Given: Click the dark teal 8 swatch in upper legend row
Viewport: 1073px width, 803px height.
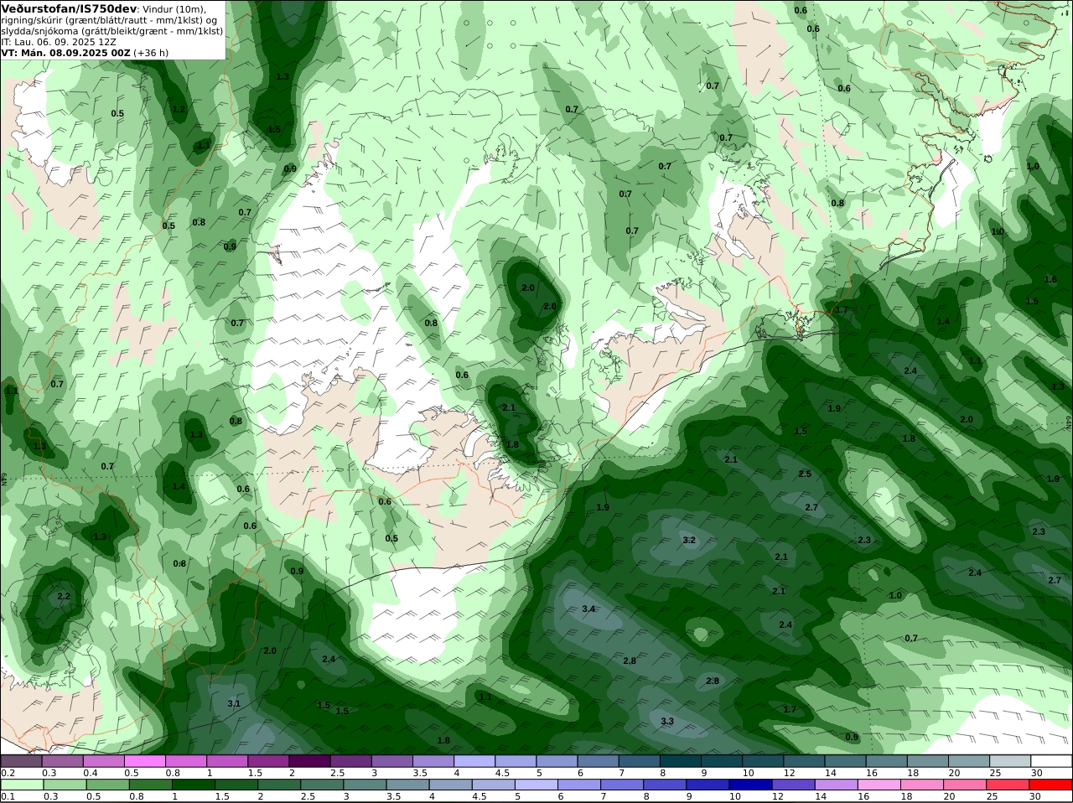Looking at the screenshot, I should pos(681,761).
